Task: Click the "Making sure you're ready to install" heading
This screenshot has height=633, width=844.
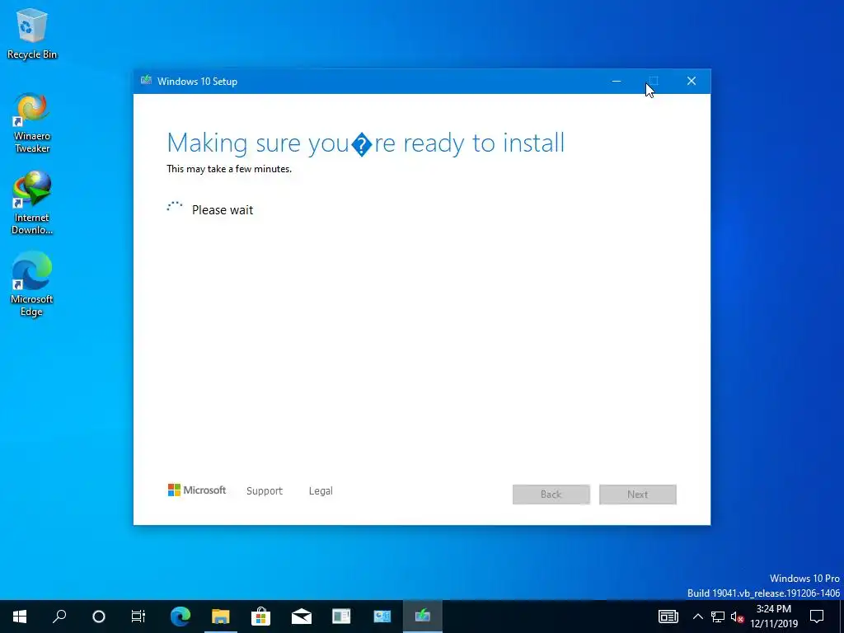Action: click(365, 143)
